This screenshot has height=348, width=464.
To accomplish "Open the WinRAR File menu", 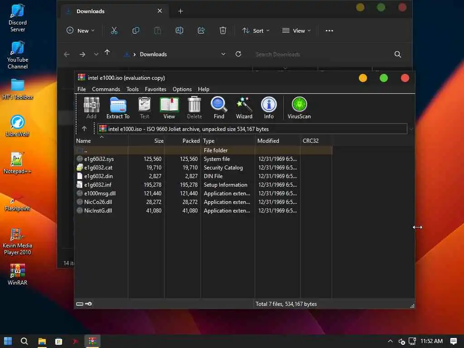I will [x=82, y=89].
